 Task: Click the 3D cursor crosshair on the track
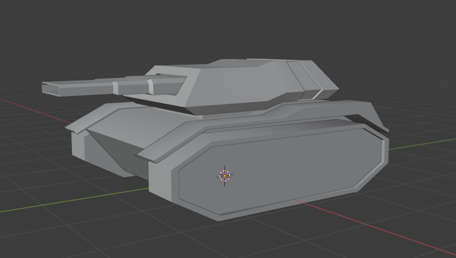(224, 176)
